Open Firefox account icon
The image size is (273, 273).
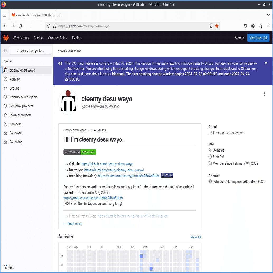(253, 26)
